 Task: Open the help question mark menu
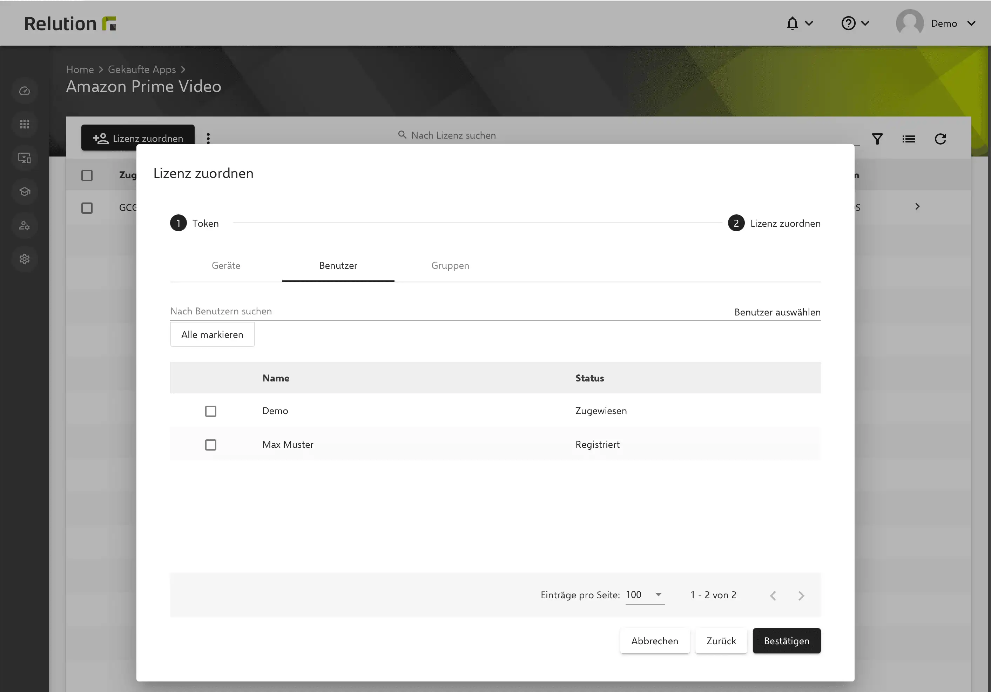pos(848,23)
